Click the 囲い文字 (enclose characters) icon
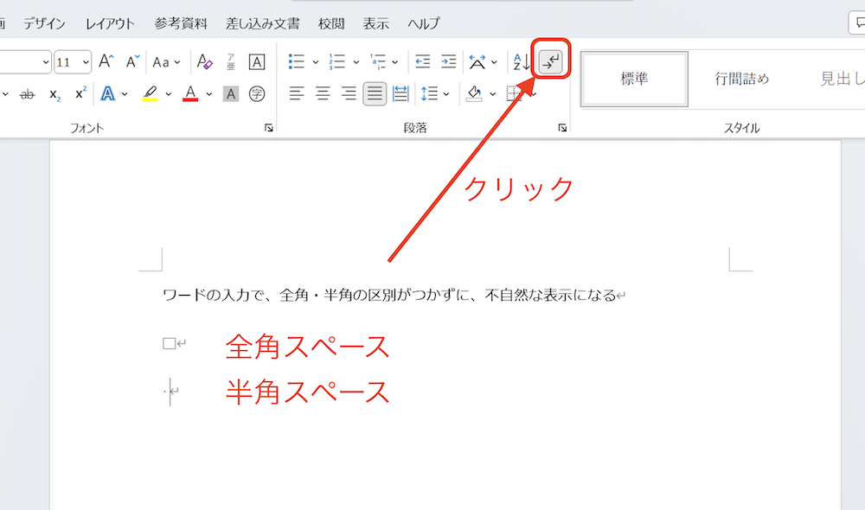Viewport: 865px width, 510px height. [x=258, y=94]
